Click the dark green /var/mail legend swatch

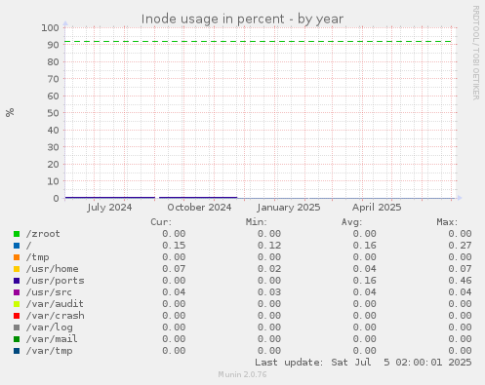click(x=17, y=339)
